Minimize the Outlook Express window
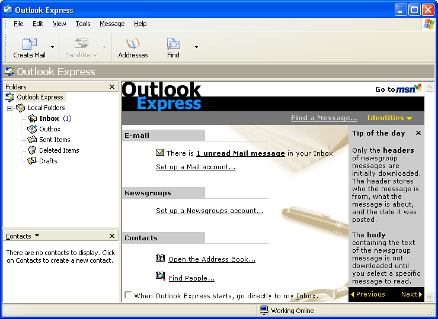The height and width of the screenshot is (319, 438). click(x=401, y=10)
